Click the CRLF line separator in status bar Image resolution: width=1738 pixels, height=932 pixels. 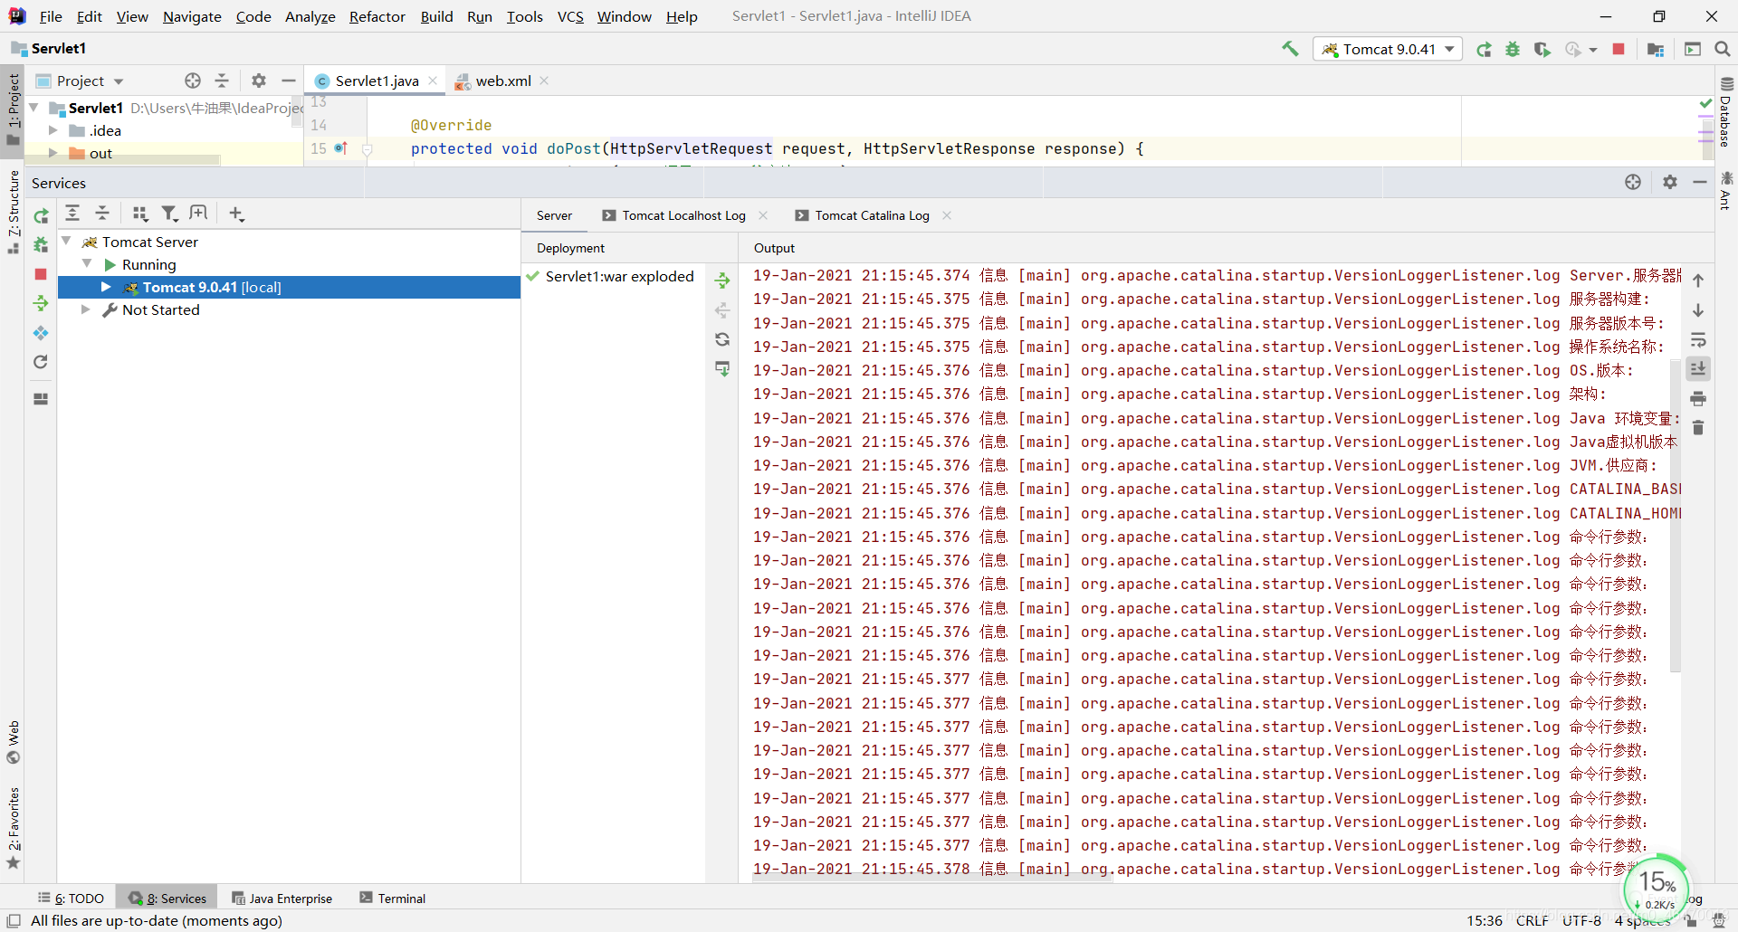pos(1532,920)
